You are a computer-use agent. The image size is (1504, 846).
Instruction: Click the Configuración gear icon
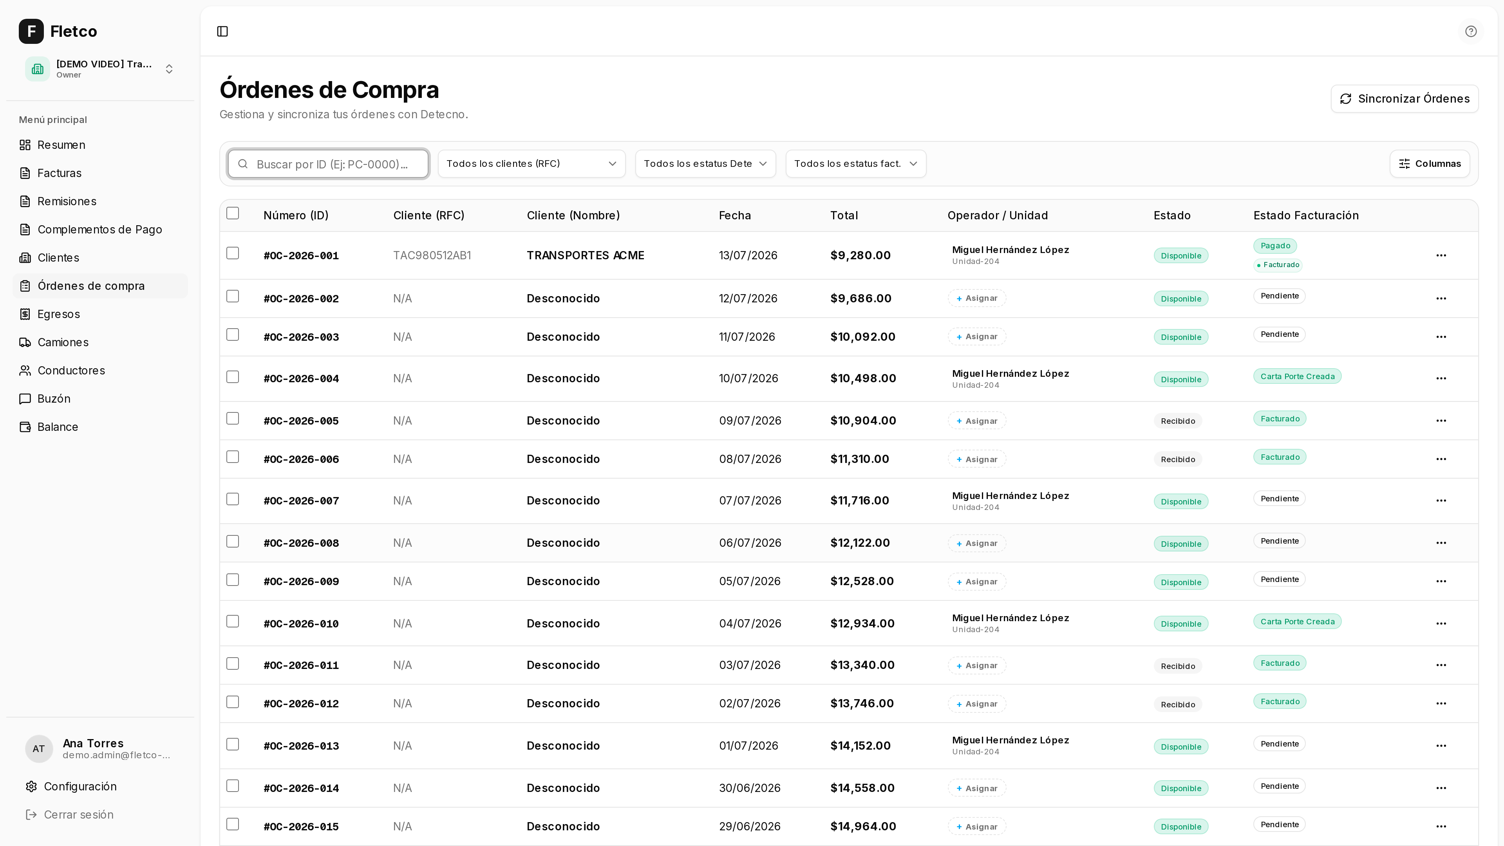[x=31, y=786]
